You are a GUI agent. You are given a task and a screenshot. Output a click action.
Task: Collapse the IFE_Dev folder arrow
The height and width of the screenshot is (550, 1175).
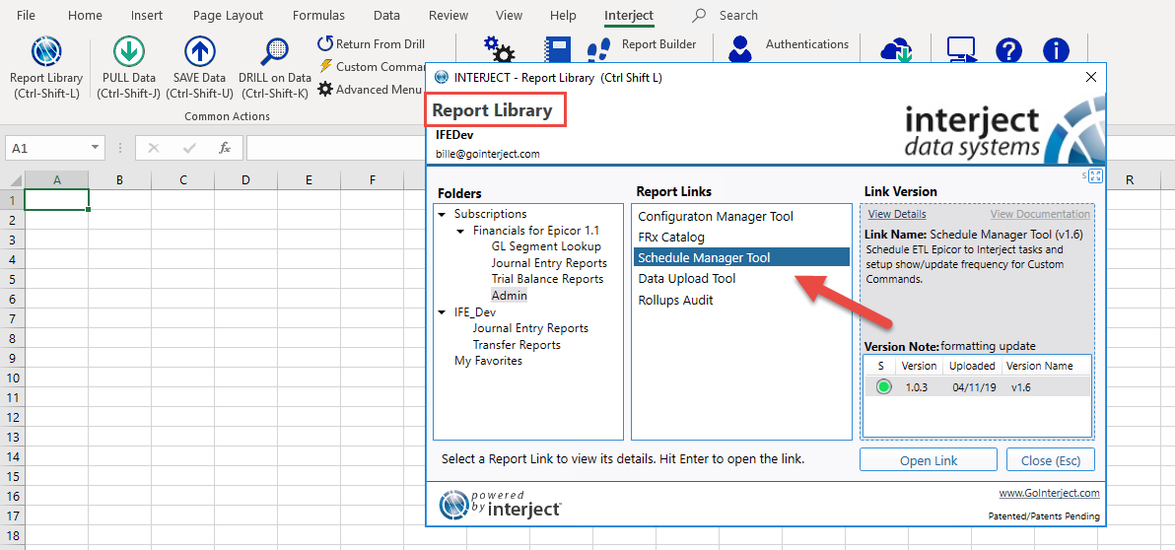[x=443, y=312]
